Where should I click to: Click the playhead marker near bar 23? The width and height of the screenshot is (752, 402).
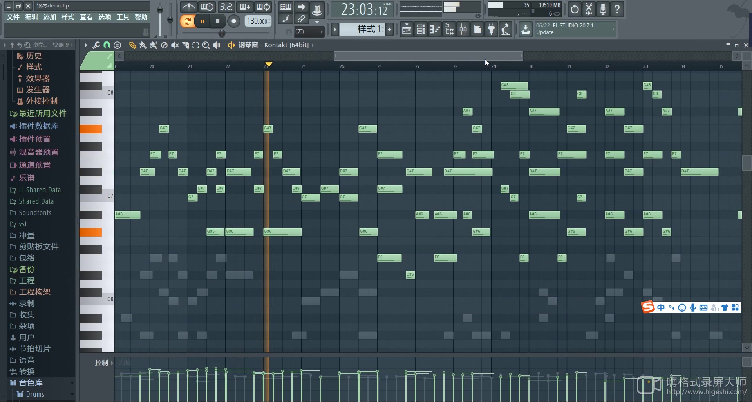point(269,64)
